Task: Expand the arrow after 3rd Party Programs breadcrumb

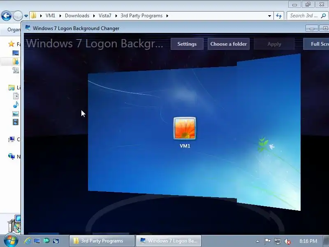Action: point(167,16)
